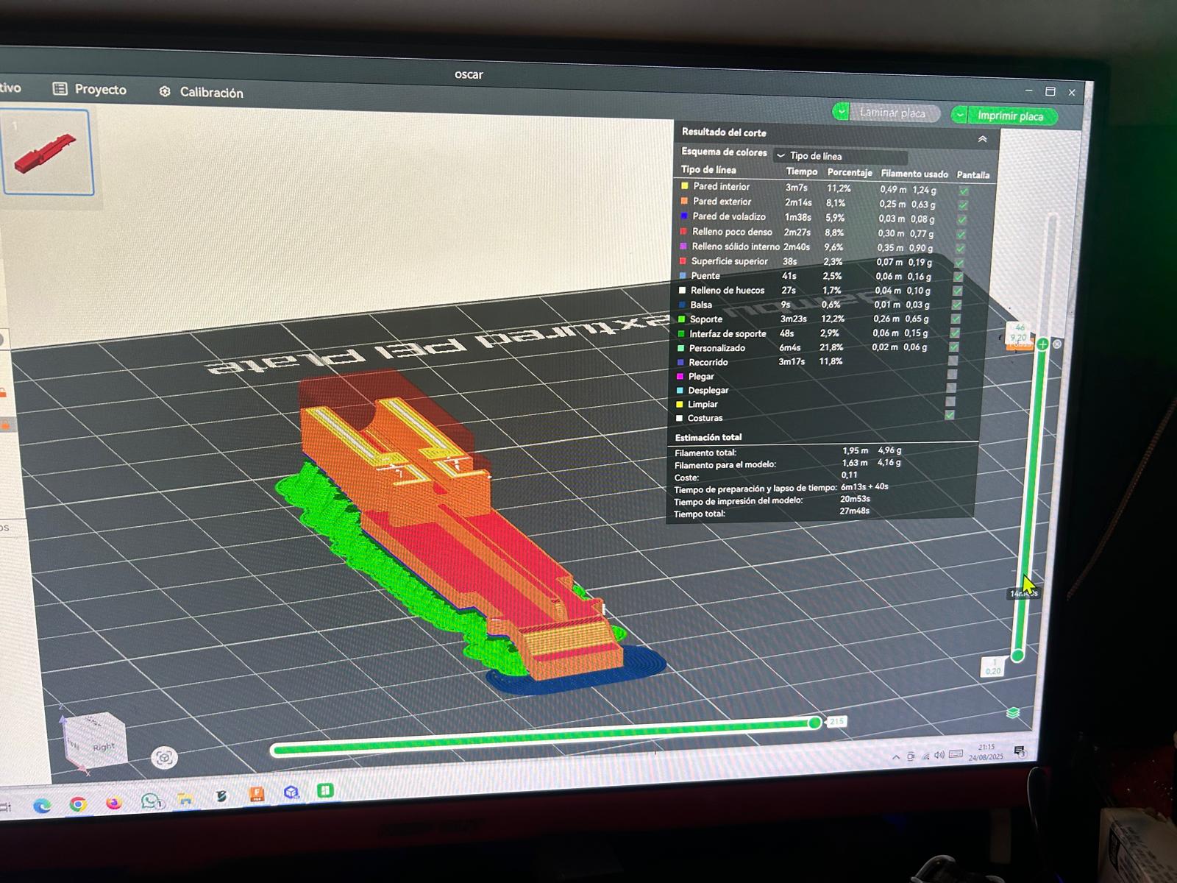Collapse the Resultado del corte panel
This screenshot has width=1177, height=883.
pos(982,139)
